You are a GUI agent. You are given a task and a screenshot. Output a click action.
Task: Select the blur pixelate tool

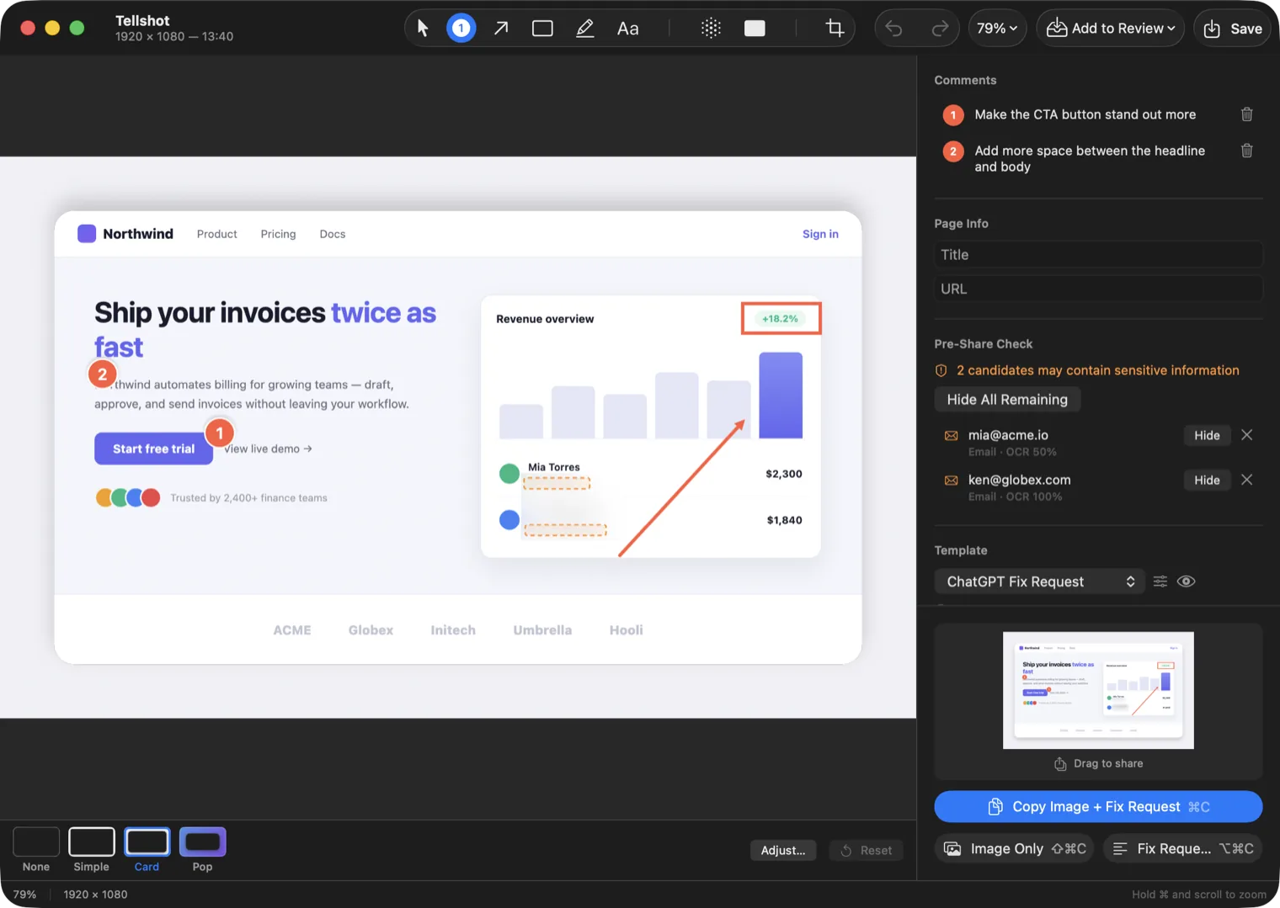[x=711, y=29]
